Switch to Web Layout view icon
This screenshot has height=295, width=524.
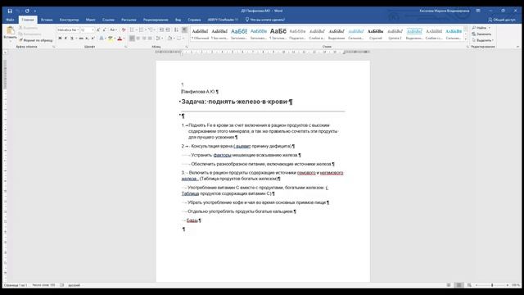tap(469, 285)
